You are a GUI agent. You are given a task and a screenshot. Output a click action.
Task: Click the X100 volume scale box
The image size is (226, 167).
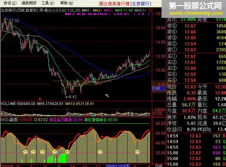click(x=157, y=114)
